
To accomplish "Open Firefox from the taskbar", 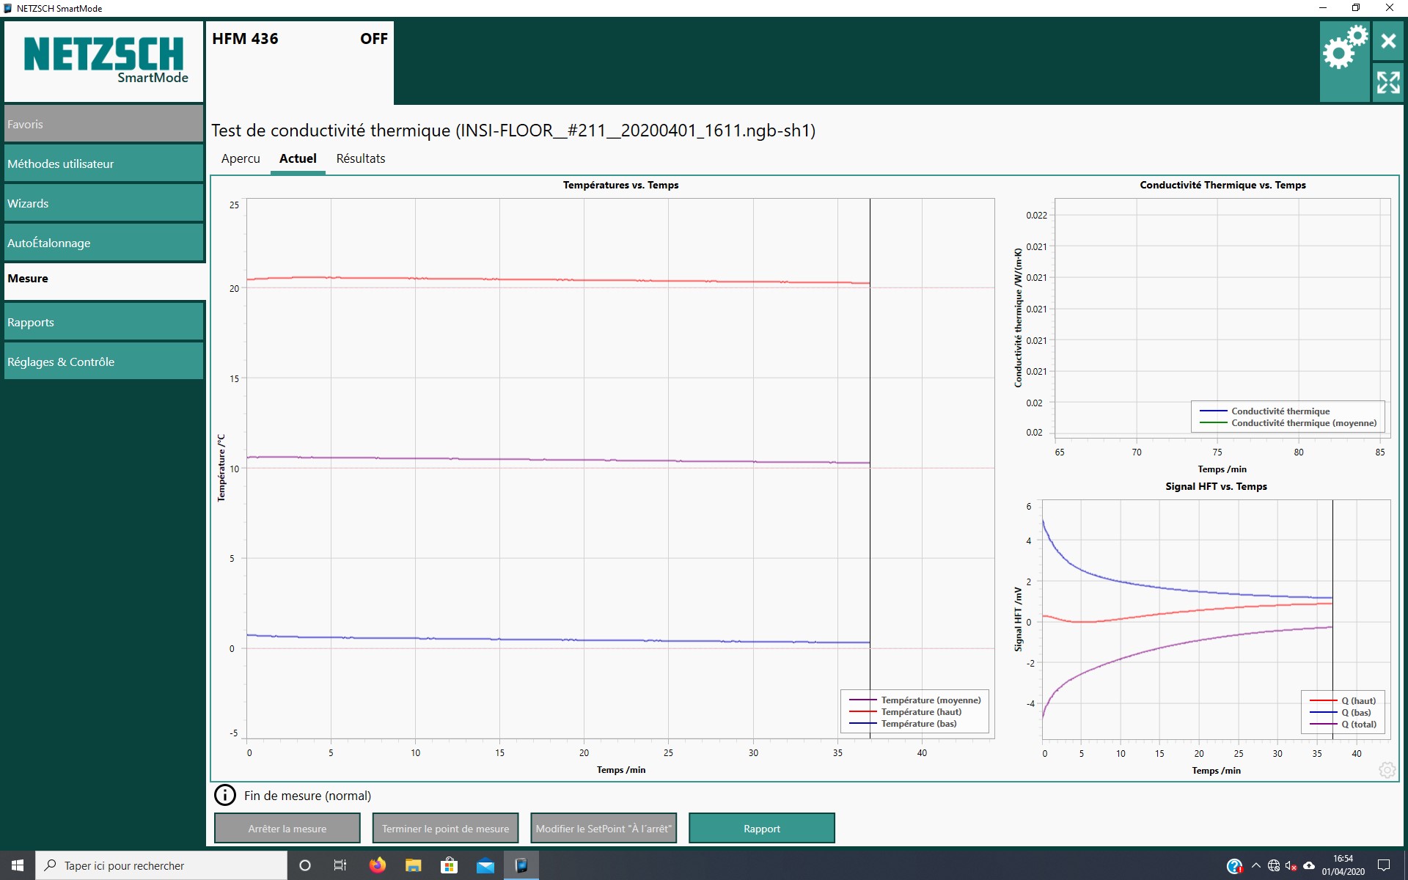I will [x=377, y=865].
